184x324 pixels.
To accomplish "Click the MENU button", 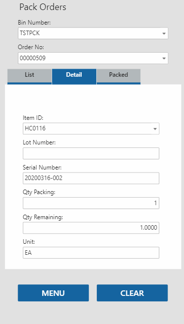I will click(x=53, y=293).
